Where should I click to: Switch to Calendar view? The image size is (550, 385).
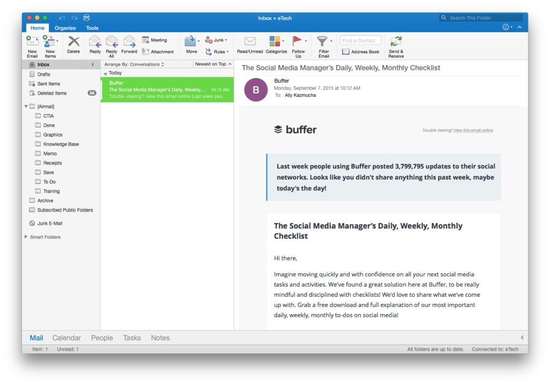[x=67, y=338]
